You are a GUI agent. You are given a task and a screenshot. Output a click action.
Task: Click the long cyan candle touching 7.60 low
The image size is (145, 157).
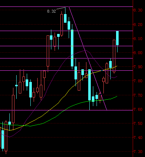90,85
